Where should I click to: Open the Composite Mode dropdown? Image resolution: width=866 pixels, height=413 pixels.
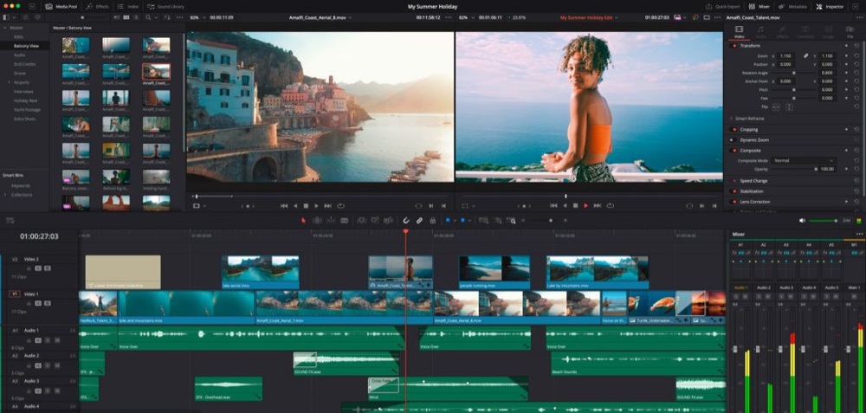(x=805, y=160)
